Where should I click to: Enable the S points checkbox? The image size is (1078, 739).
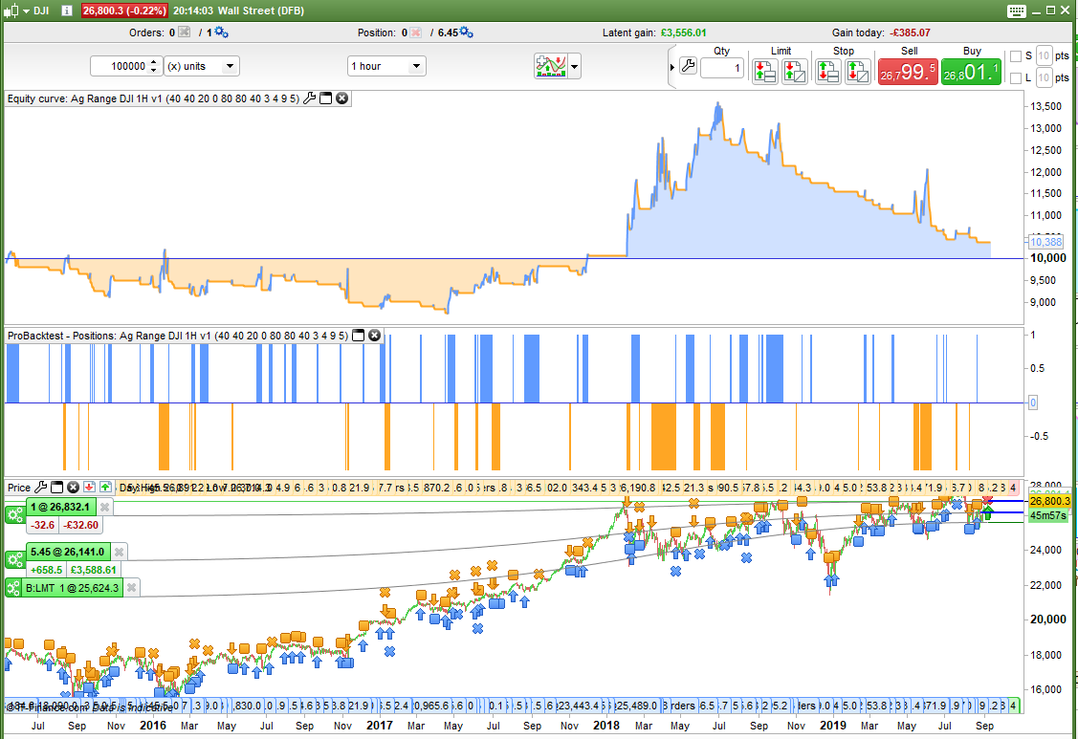pos(1016,55)
